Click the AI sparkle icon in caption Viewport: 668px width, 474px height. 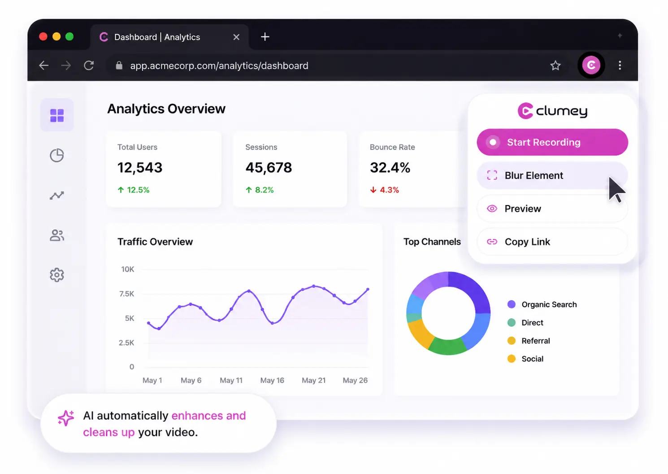pos(66,418)
